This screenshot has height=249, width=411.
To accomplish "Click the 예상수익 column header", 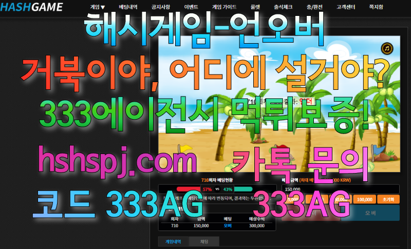I will click(x=256, y=219).
